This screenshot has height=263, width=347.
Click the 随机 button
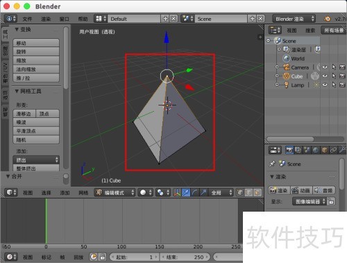coord(36,140)
